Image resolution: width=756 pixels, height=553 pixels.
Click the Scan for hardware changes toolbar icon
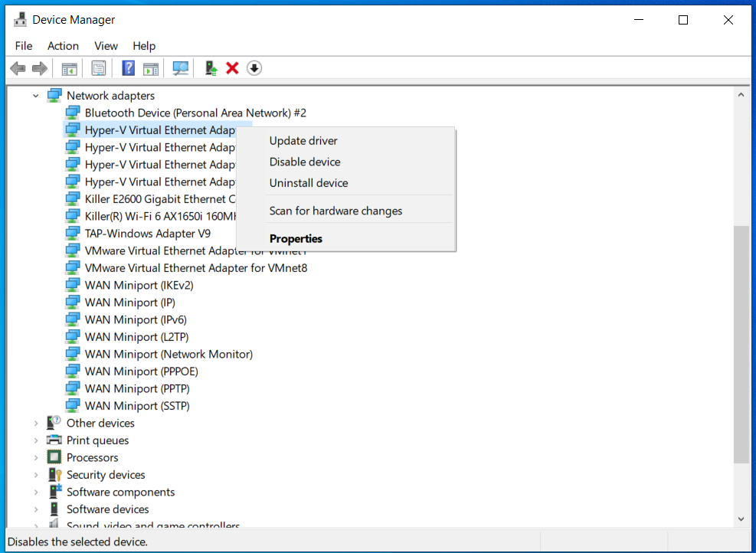[x=180, y=68]
